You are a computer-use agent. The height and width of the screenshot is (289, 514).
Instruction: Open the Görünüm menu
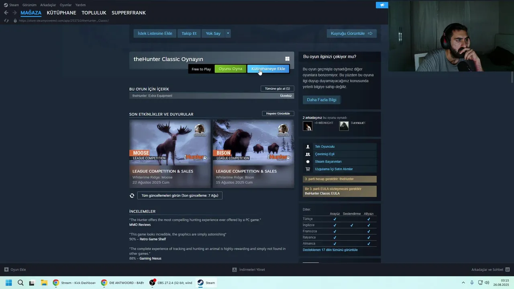click(29, 5)
